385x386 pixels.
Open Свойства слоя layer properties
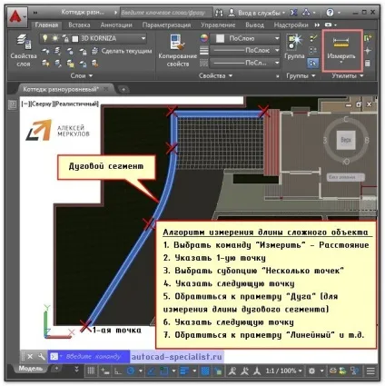tap(24, 50)
